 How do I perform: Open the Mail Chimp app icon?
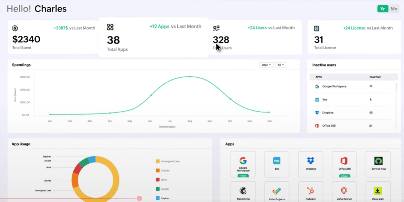coord(243,192)
